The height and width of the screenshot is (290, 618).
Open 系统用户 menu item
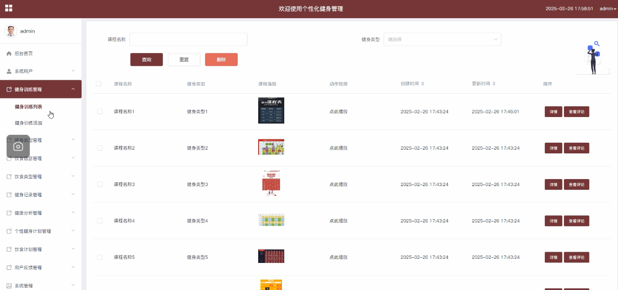point(41,71)
